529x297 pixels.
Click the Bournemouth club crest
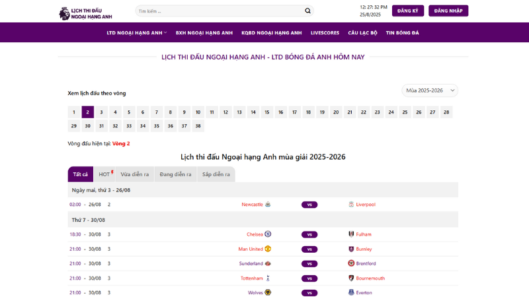coord(351,278)
